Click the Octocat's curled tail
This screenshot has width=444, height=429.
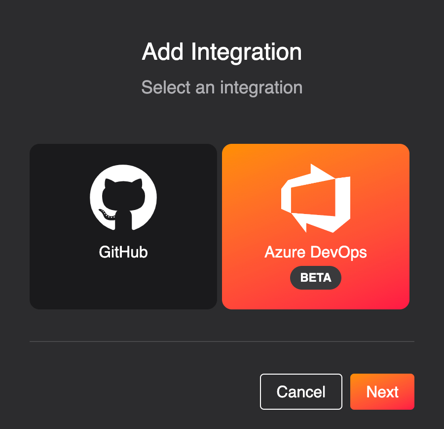point(106,214)
